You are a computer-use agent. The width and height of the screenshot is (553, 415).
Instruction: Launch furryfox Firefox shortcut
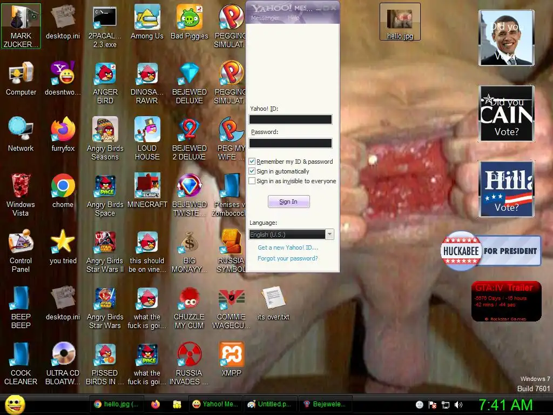(63, 135)
